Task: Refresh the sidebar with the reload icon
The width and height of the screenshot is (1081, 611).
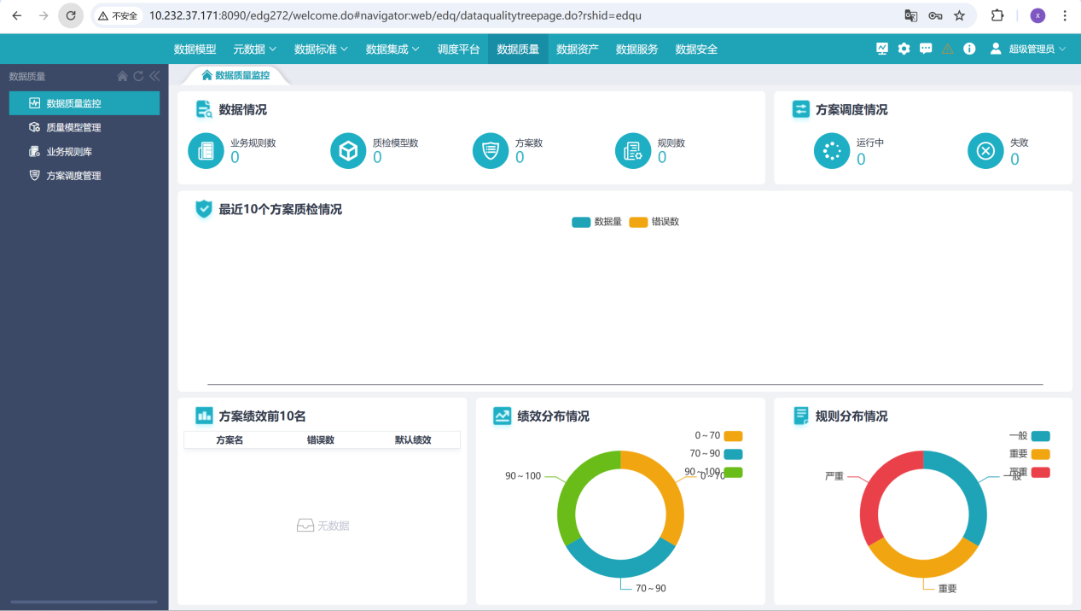Action: 138,76
